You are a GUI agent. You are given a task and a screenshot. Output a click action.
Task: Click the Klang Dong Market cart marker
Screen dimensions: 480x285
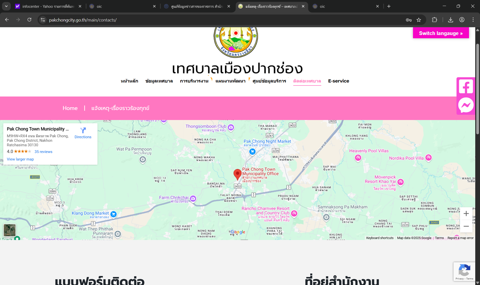(x=113, y=214)
